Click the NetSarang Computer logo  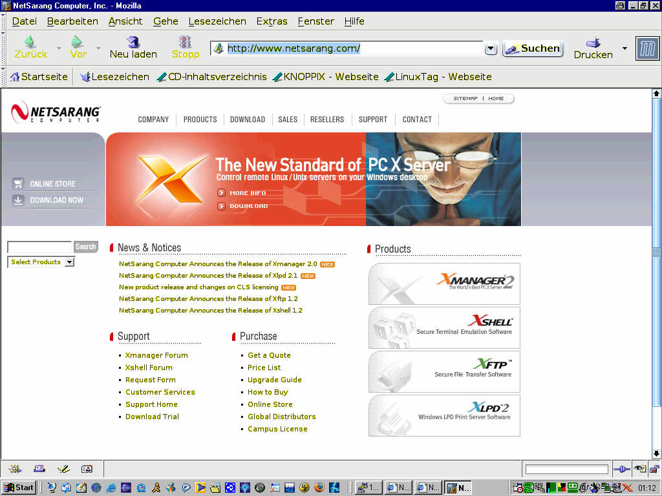[x=56, y=112]
